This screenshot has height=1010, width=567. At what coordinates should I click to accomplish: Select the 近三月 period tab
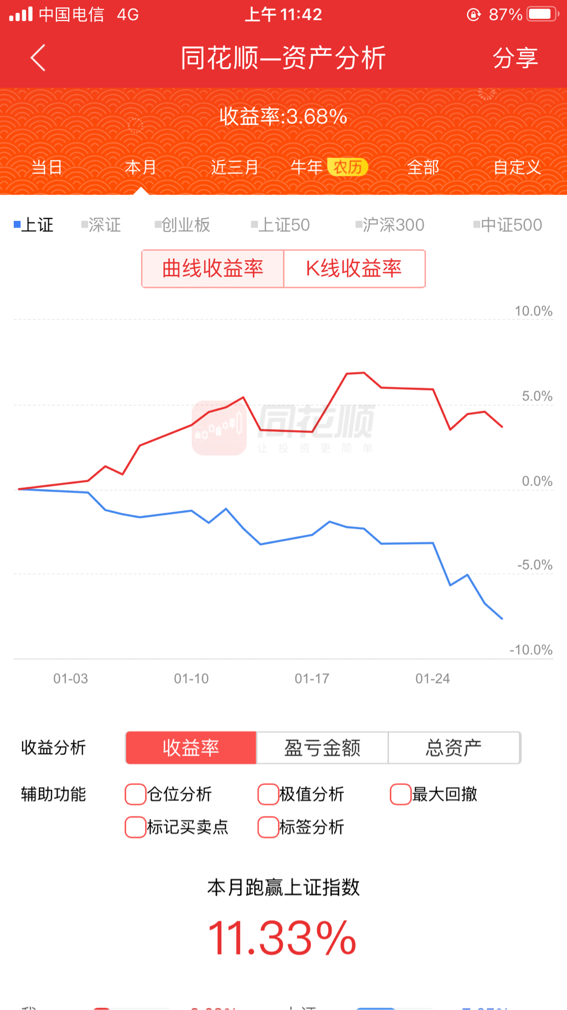coord(235,167)
